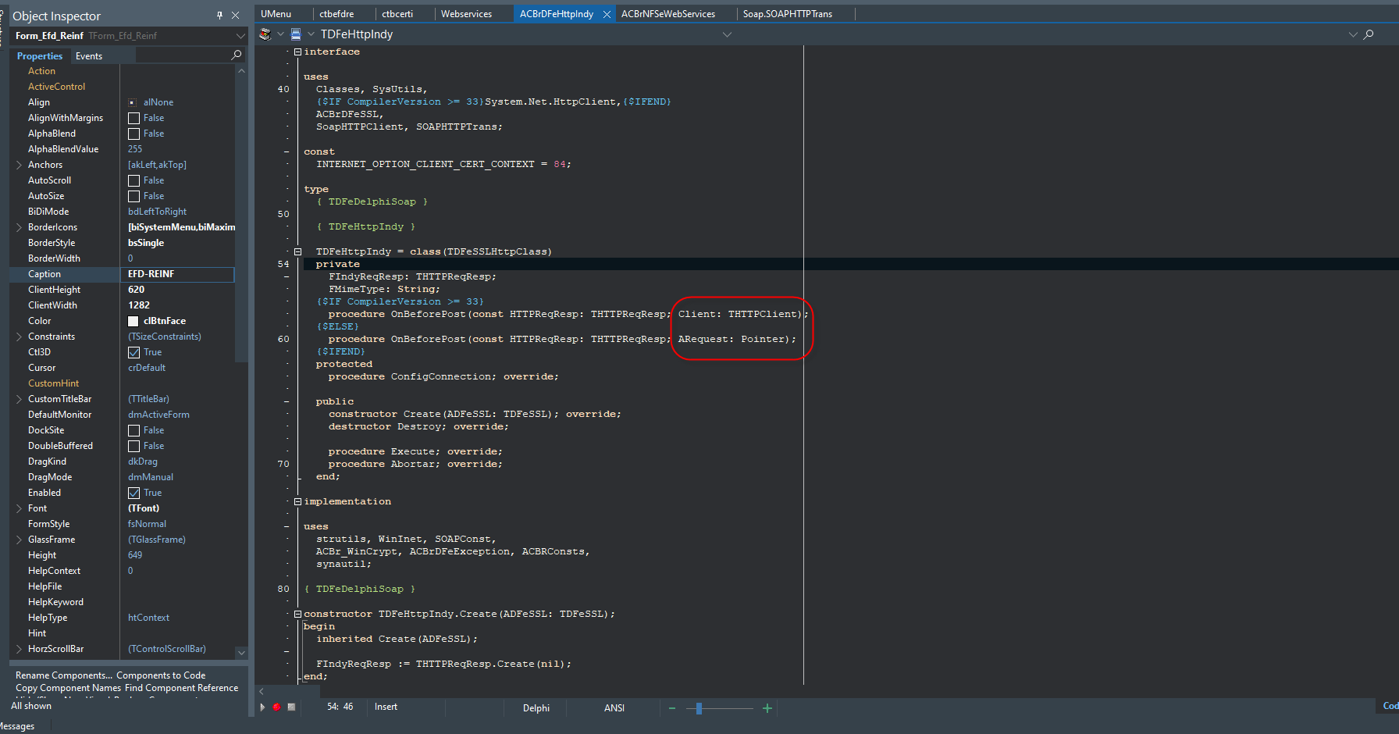Click the Delphi language status bar entry

point(536,708)
